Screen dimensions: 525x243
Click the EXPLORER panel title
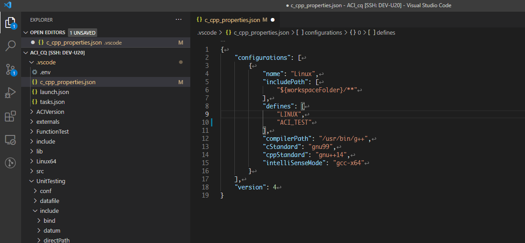point(41,20)
